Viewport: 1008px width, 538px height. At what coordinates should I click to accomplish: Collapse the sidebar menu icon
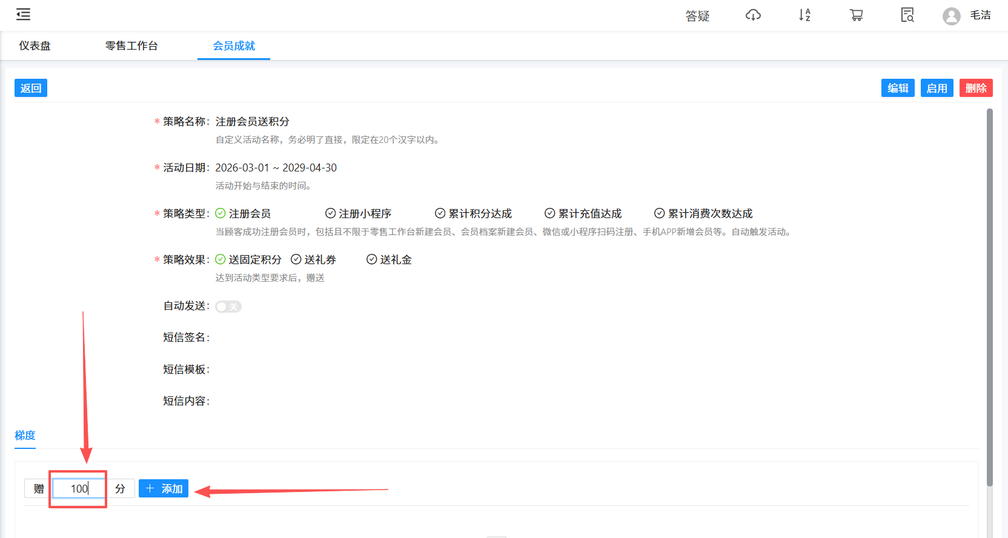[x=23, y=15]
